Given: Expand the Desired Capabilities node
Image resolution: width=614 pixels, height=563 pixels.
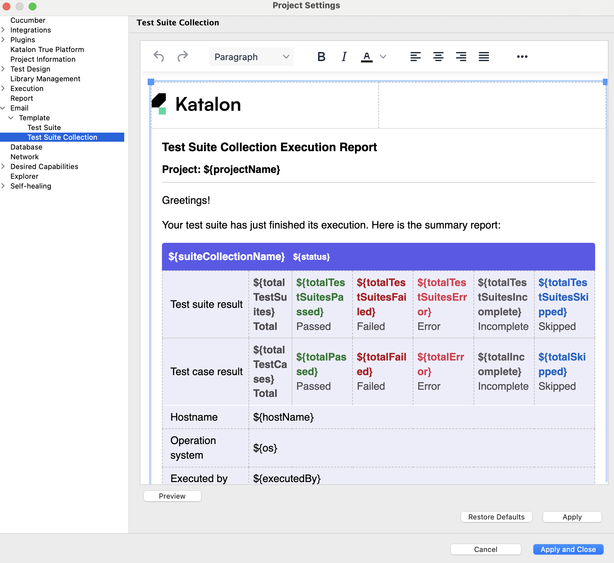Looking at the screenshot, I should click(3, 166).
